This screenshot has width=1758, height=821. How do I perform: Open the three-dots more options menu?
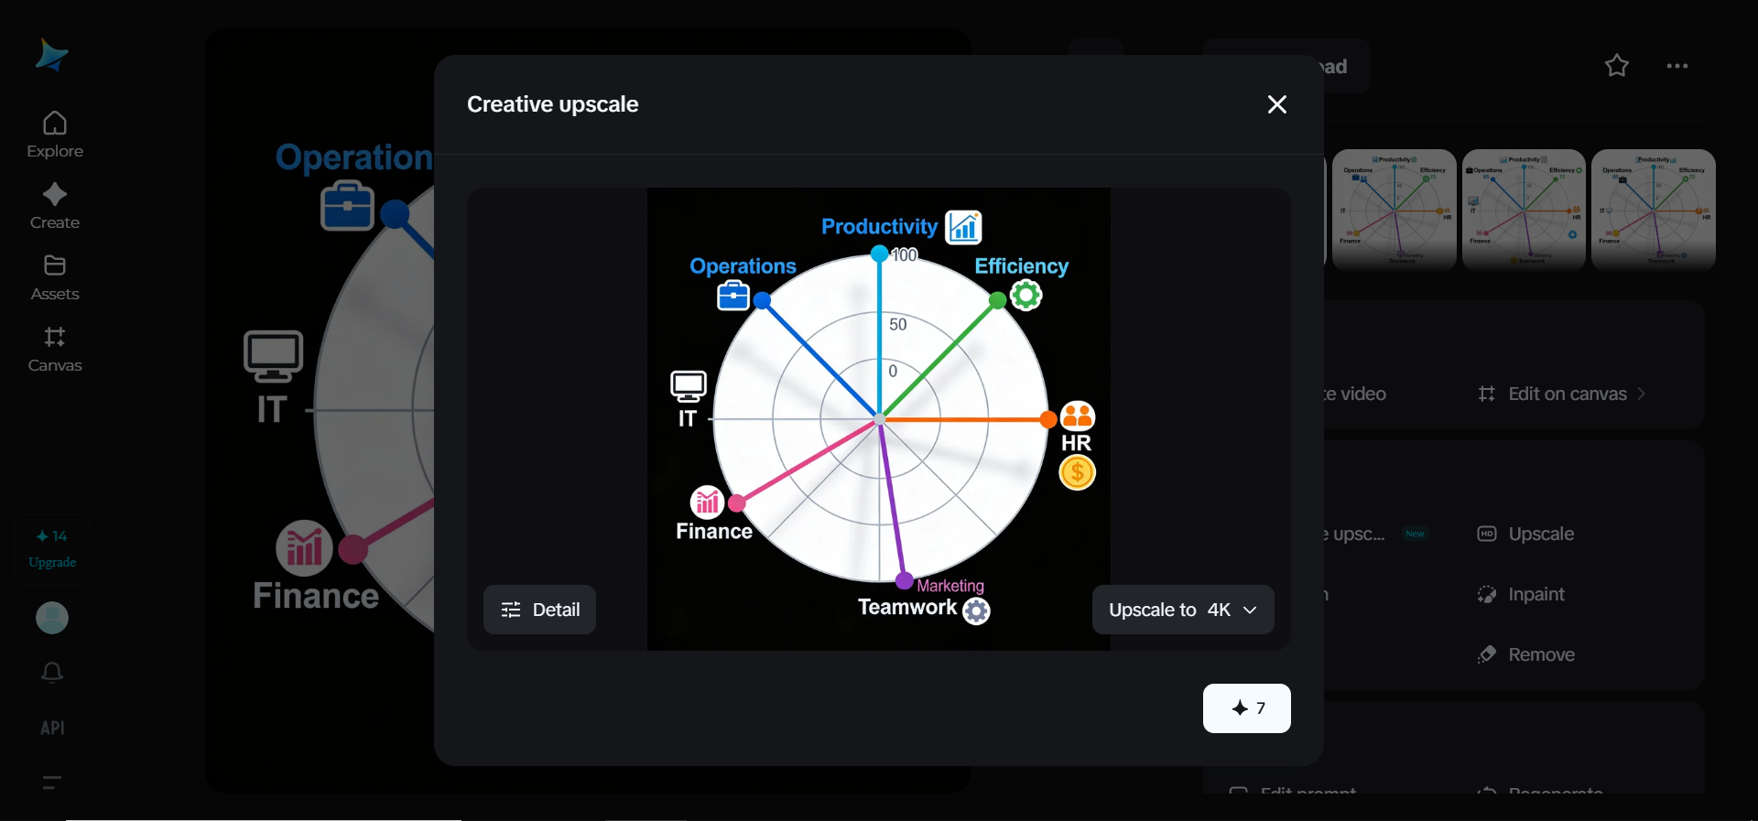click(x=1677, y=66)
